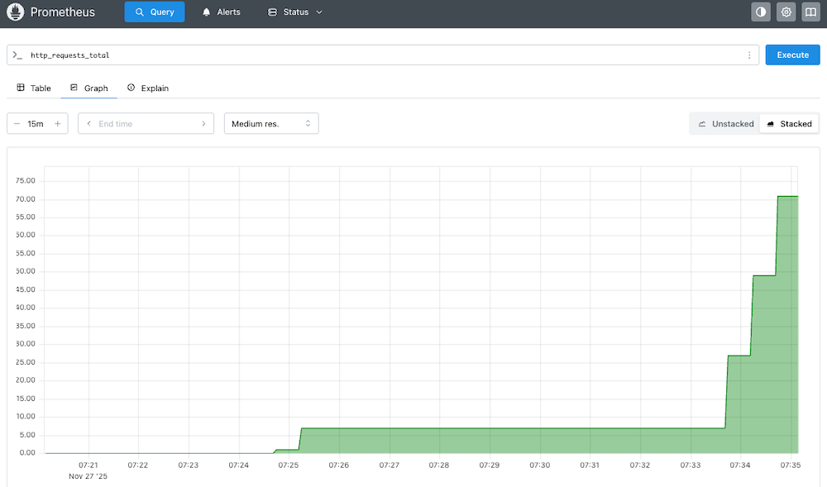827x487 pixels.
Task: Open the Alerts page
Action: pyautogui.click(x=221, y=12)
